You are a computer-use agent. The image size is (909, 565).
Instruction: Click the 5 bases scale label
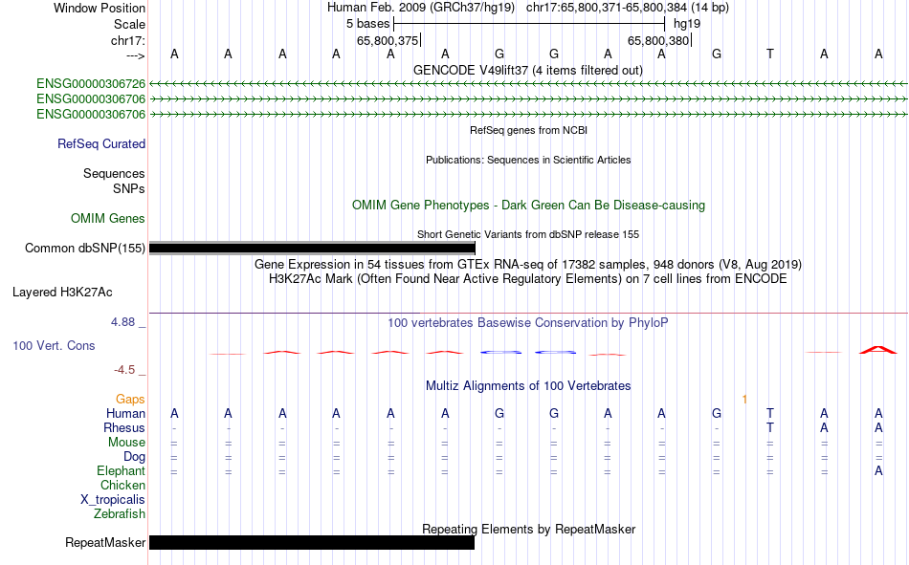[x=368, y=24]
